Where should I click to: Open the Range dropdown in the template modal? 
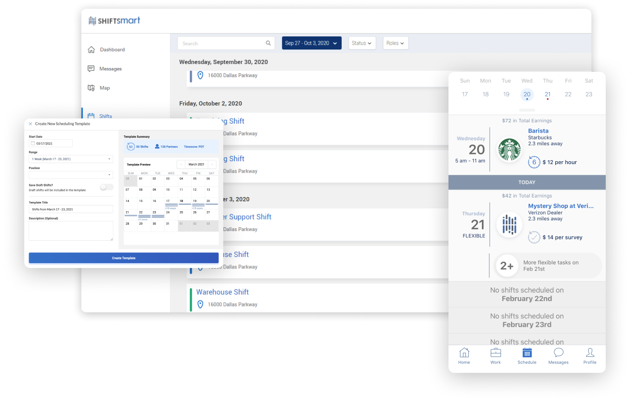click(x=71, y=159)
